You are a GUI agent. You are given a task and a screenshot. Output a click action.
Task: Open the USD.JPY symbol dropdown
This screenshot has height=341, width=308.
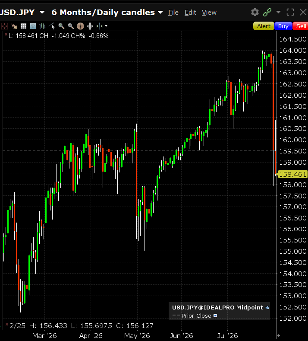(42, 12)
